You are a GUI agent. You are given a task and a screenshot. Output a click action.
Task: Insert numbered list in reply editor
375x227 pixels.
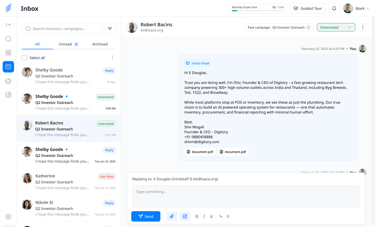(221, 216)
